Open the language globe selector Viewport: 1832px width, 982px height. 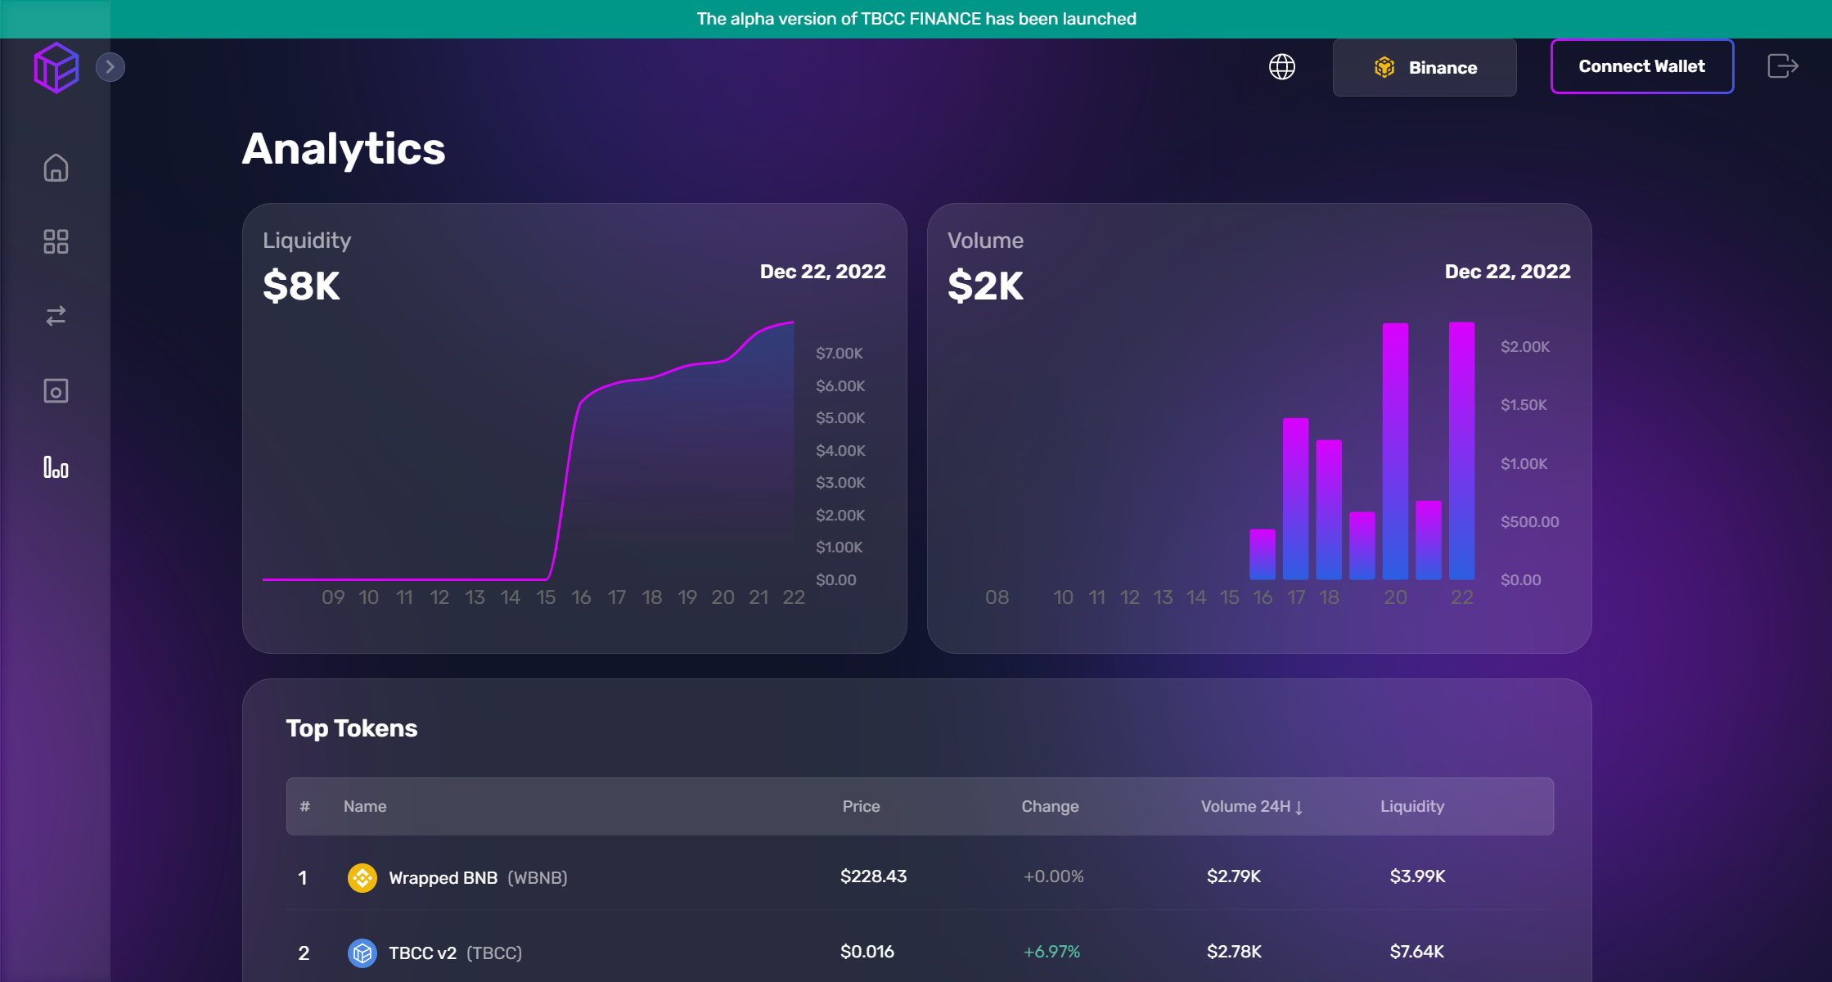point(1282,67)
